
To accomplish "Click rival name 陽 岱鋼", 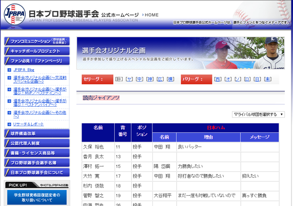I will tap(162, 166).
